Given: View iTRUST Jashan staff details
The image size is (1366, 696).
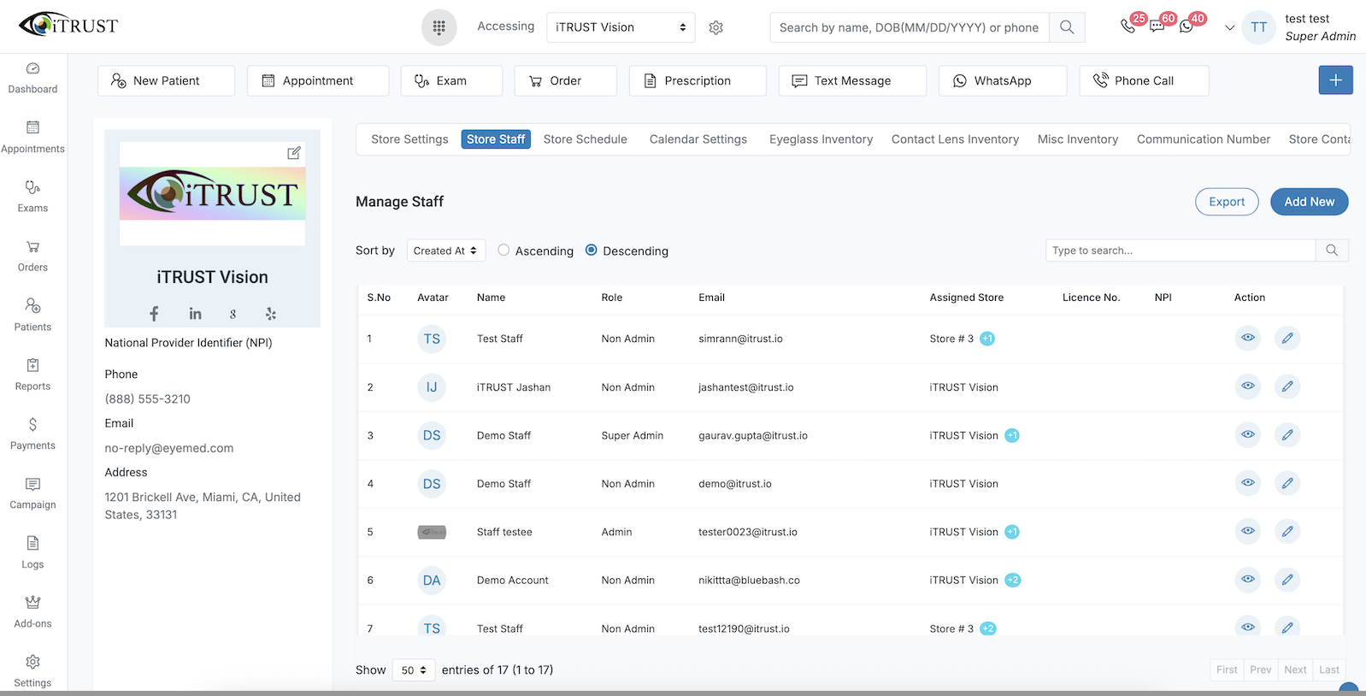Looking at the screenshot, I should 1248,386.
